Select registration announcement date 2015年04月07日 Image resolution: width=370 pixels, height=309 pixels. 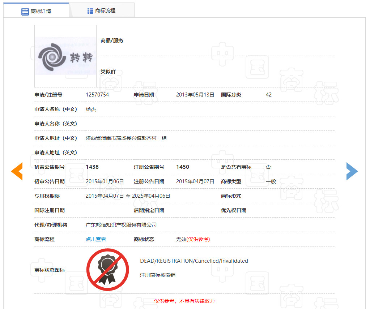pos(195,181)
